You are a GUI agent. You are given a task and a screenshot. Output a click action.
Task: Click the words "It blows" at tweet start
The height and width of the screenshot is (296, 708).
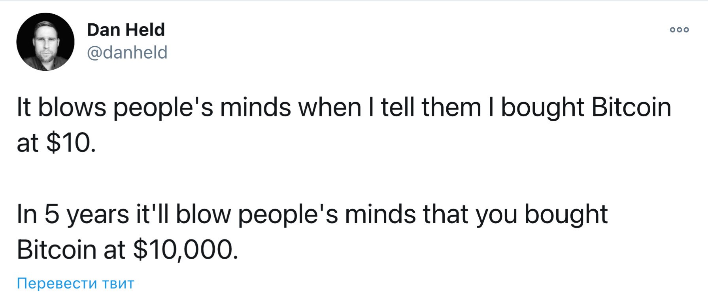pos(62,107)
